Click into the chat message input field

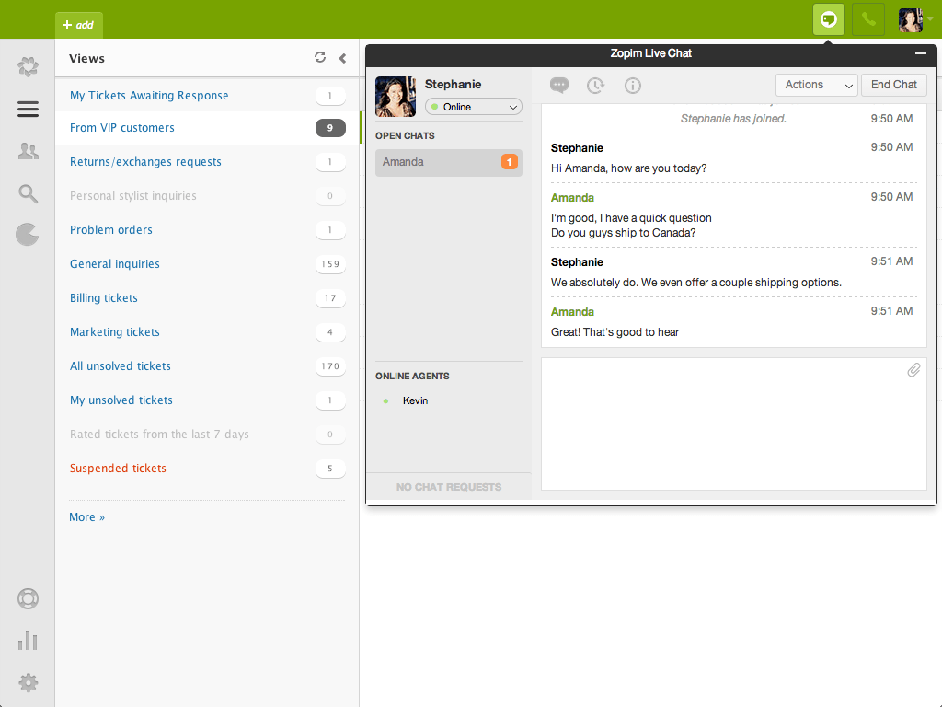[733, 423]
